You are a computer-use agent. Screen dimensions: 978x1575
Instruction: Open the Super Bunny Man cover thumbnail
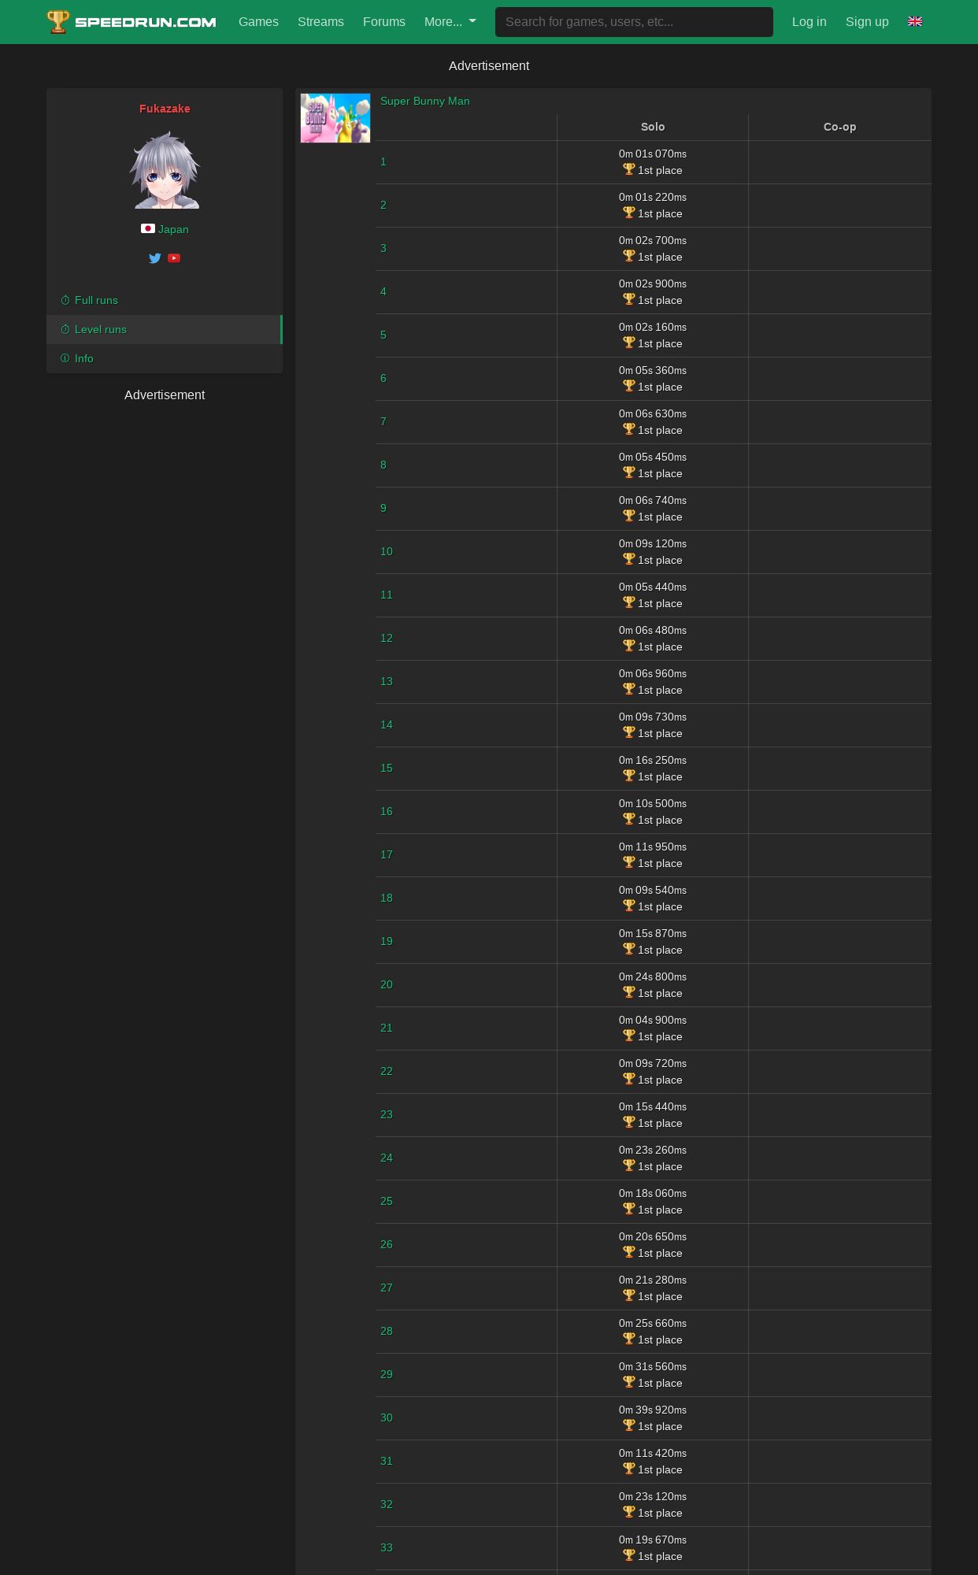point(335,118)
